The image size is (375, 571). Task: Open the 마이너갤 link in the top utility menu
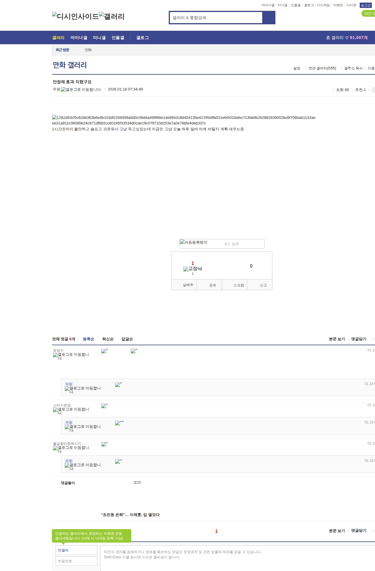click(x=268, y=5)
